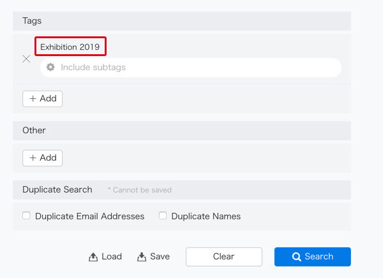Image resolution: width=383 pixels, height=278 pixels.
Task: Click the Load upload icon
Action: point(93,257)
